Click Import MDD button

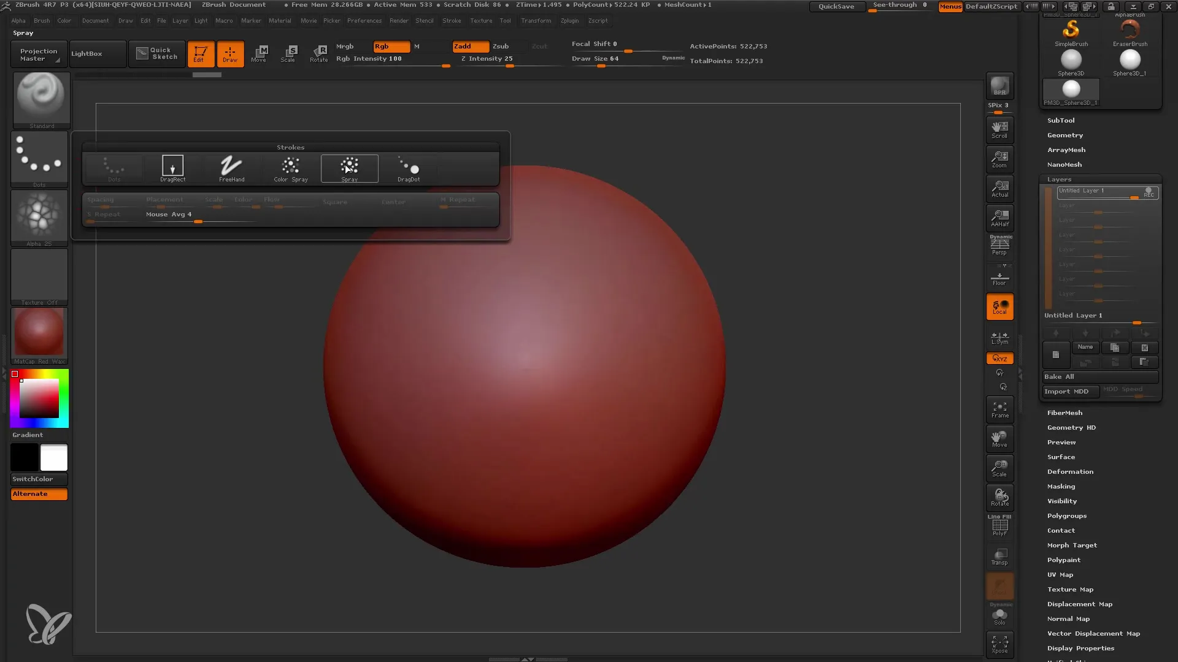1071,392
